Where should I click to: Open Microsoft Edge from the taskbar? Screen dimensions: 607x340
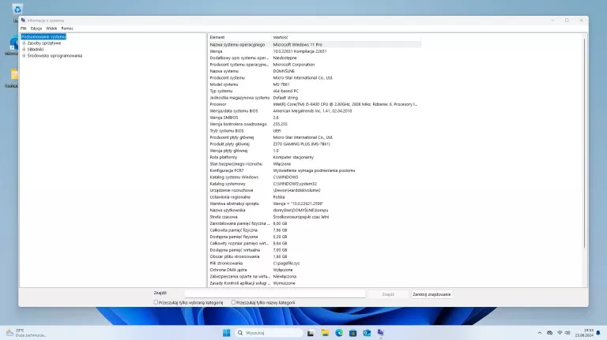339,333
